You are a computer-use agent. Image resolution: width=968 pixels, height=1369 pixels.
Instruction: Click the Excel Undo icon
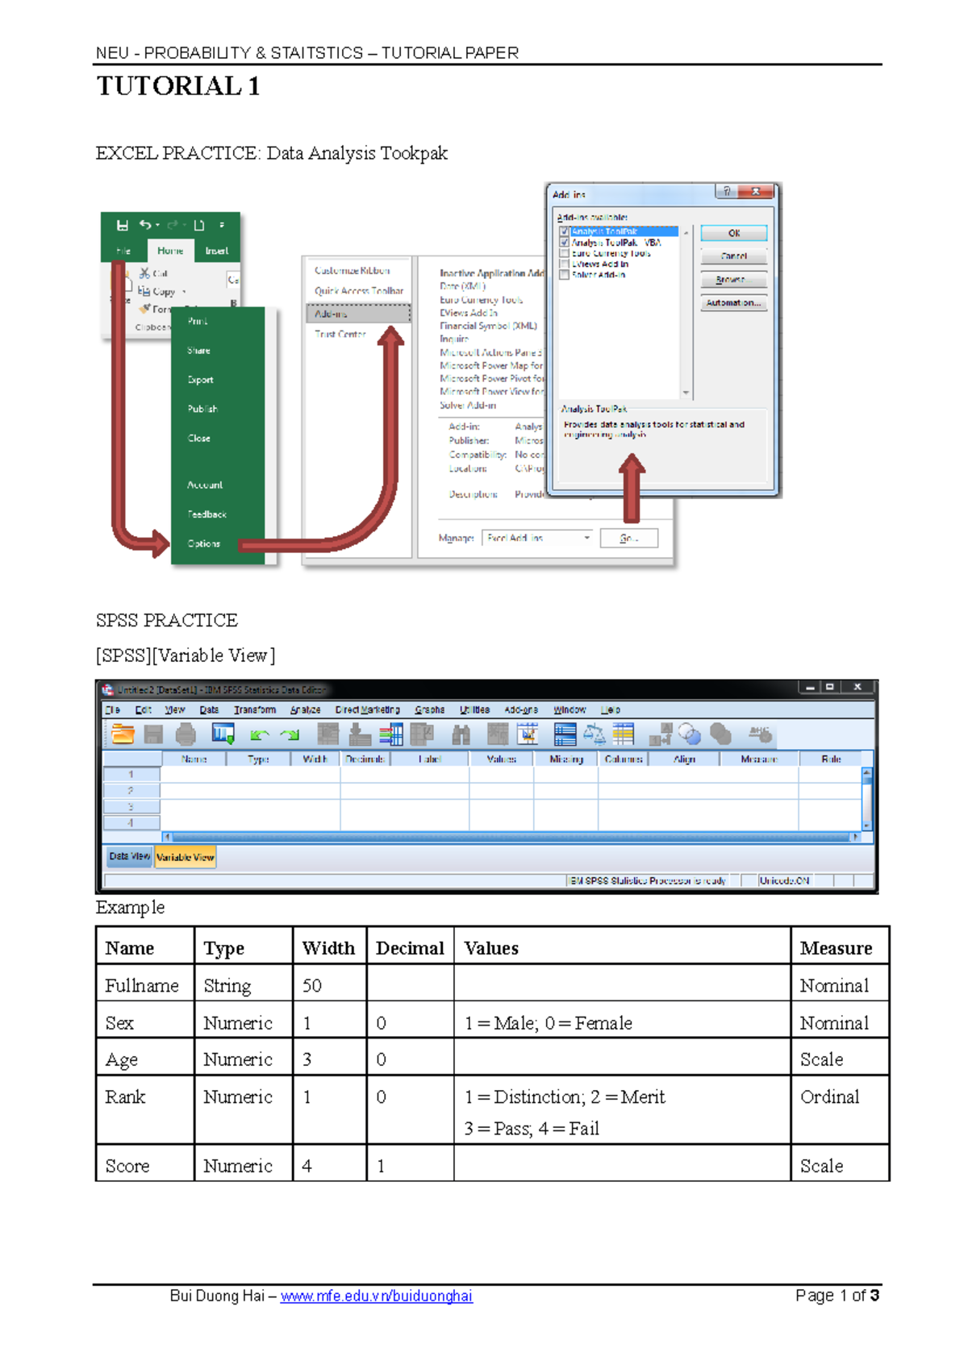[145, 226]
